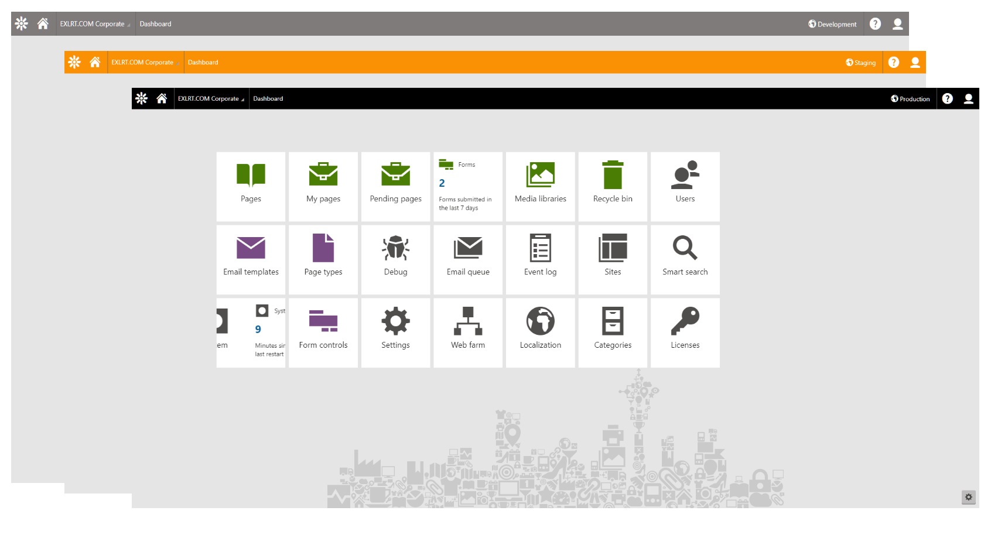Open user profile icon in the Production bar
The width and height of the screenshot is (1008, 538).
click(968, 98)
